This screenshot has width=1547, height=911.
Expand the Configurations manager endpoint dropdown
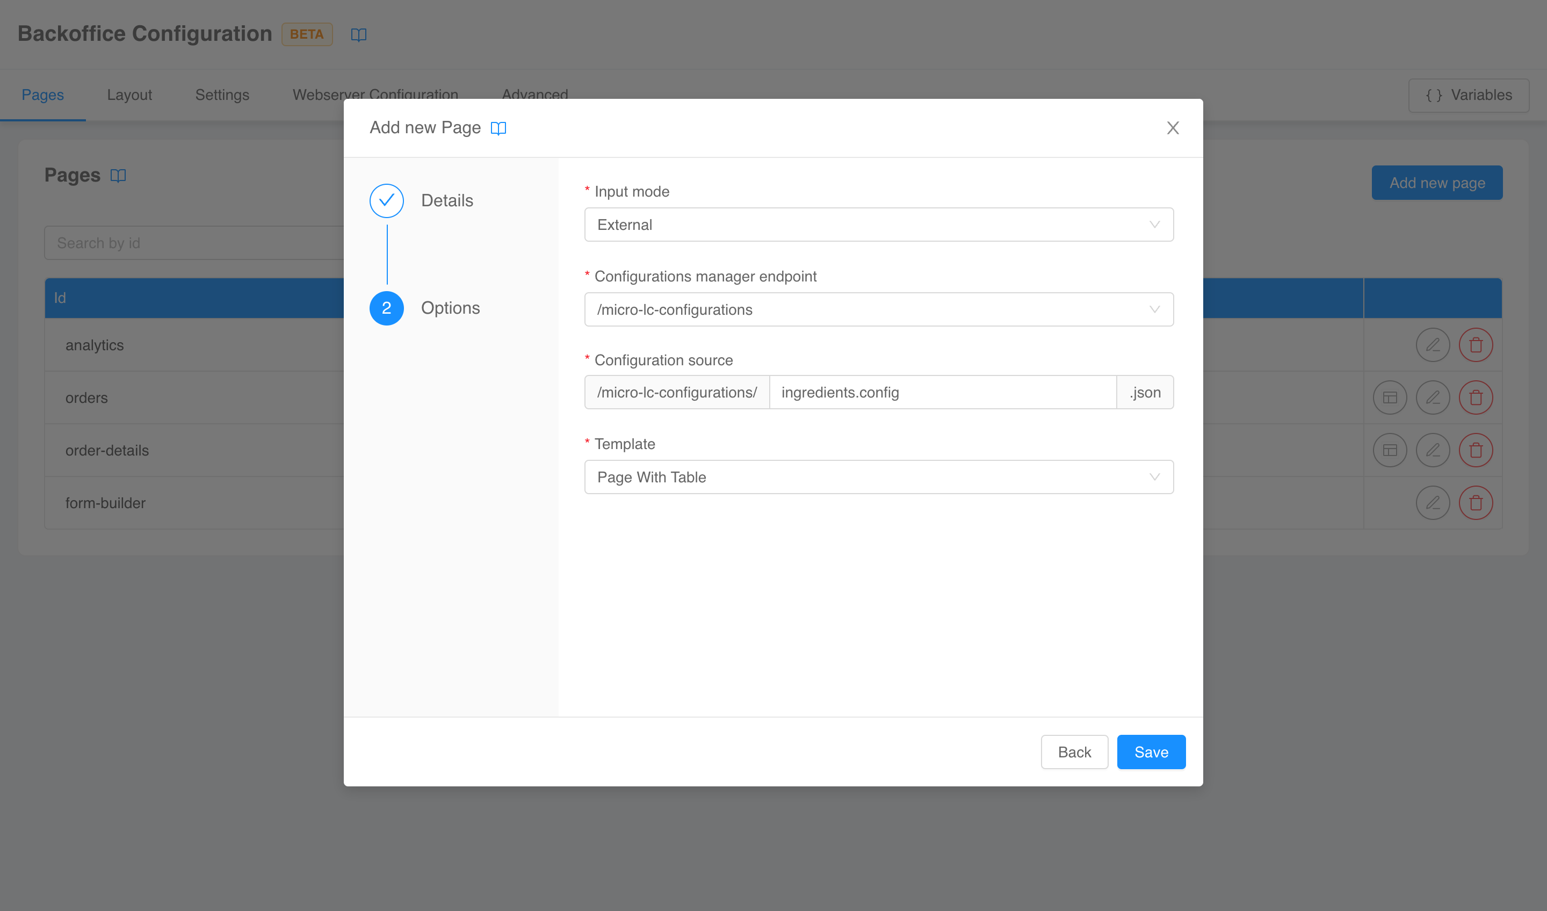(x=878, y=309)
